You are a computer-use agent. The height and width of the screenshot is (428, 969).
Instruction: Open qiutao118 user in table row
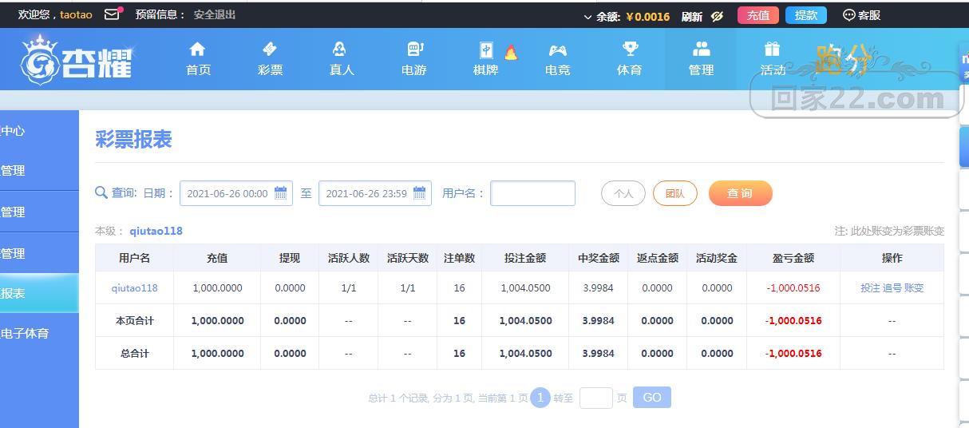tap(134, 287)
